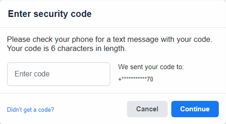Click the "Enter code" placeholder text
Image resolution: width=226 pixels, height=124 pixels.
(x=32, y=74)
